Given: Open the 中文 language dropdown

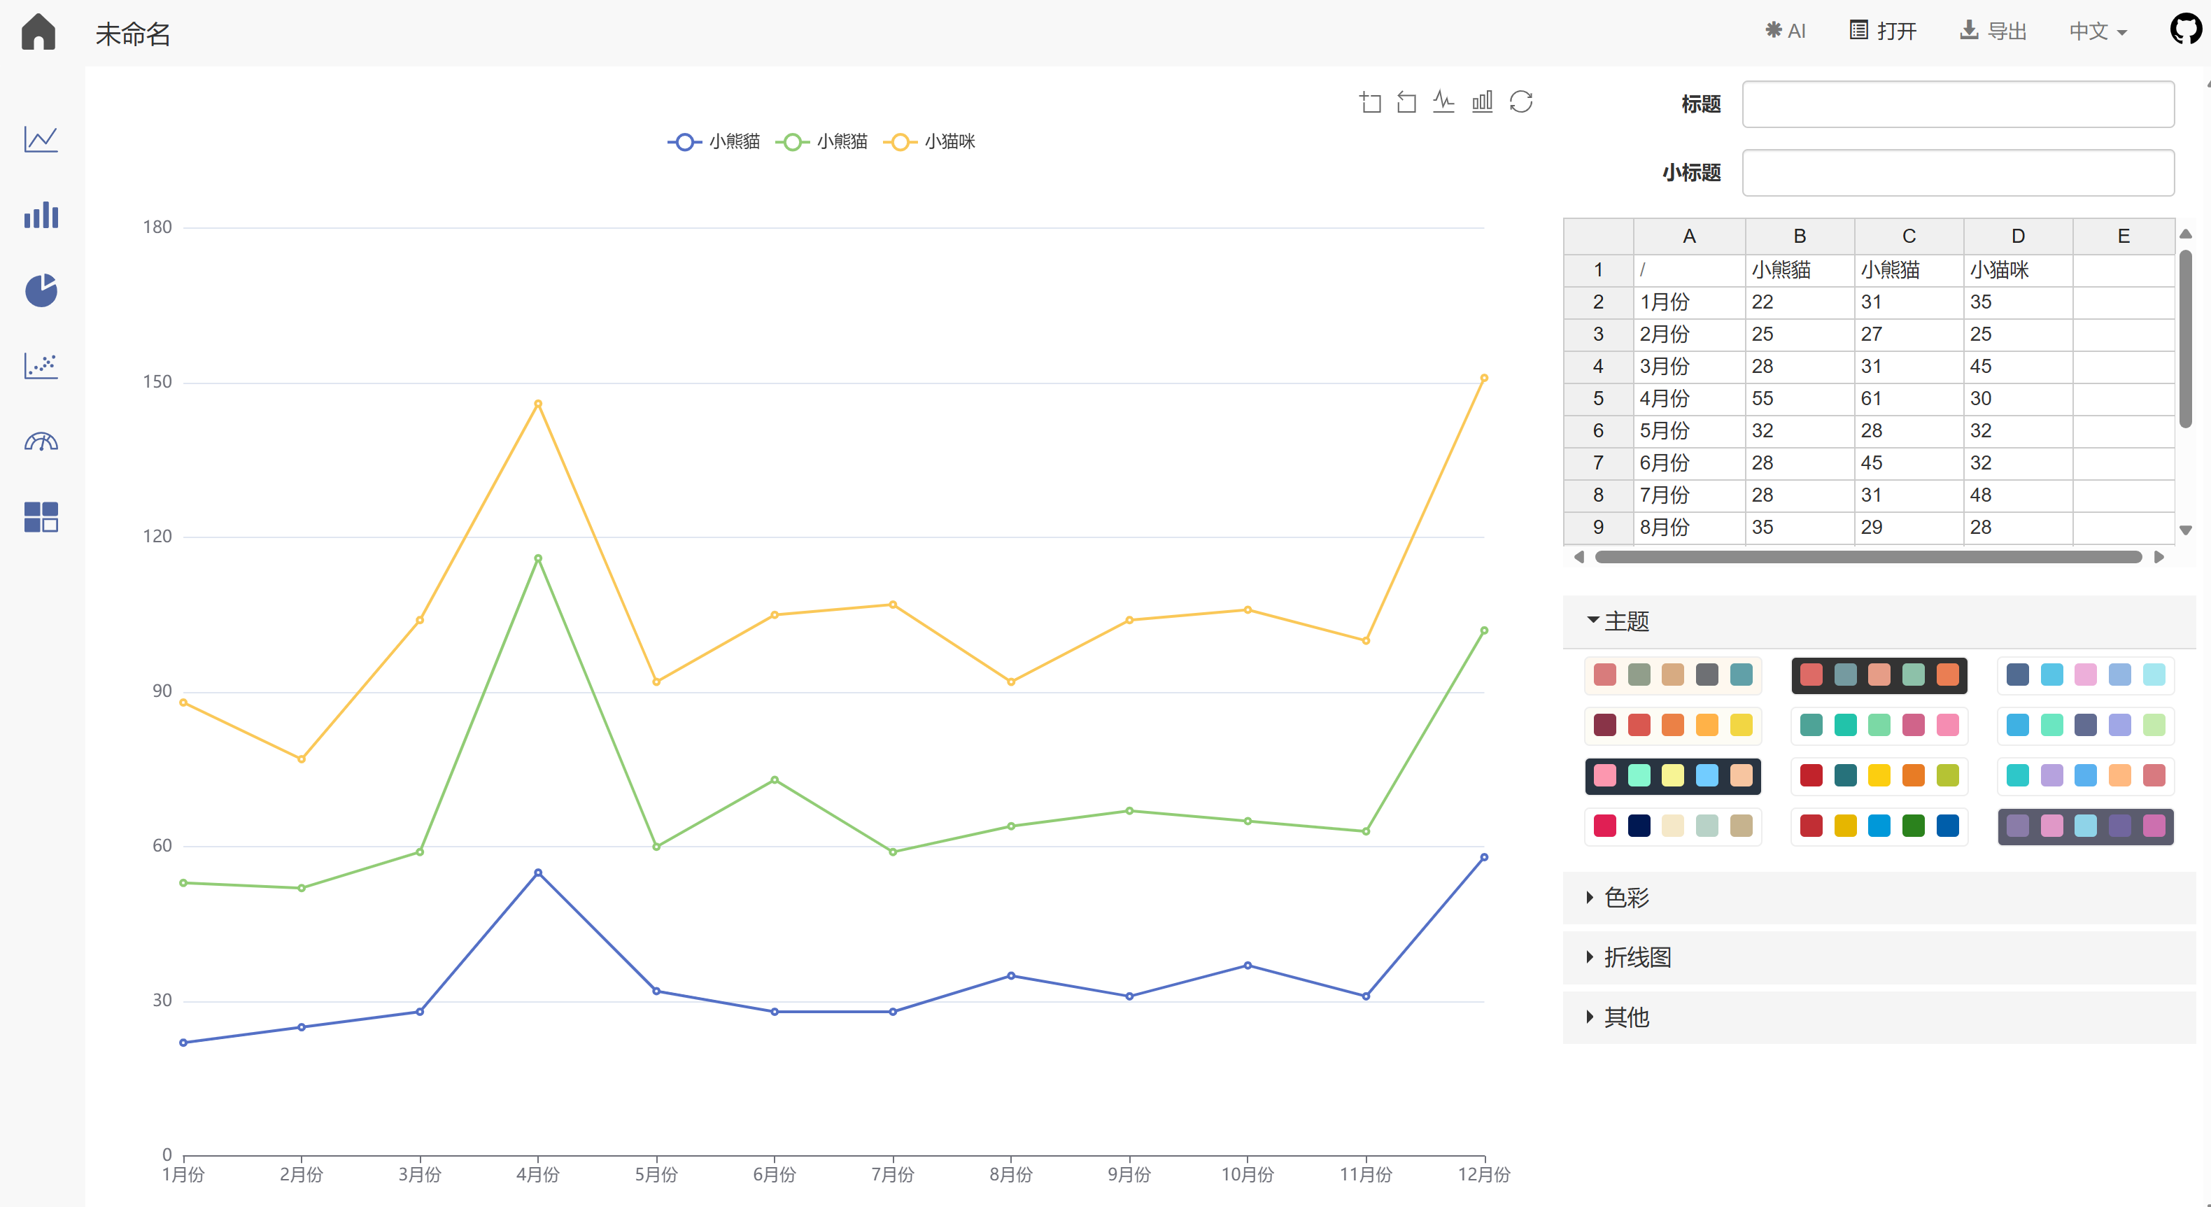Looking at the screenshot, I should pos(2097,31).
